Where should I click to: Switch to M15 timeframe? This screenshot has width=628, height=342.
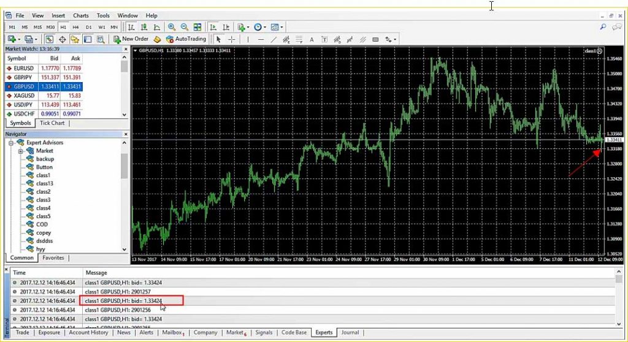[x=37, y=27]
